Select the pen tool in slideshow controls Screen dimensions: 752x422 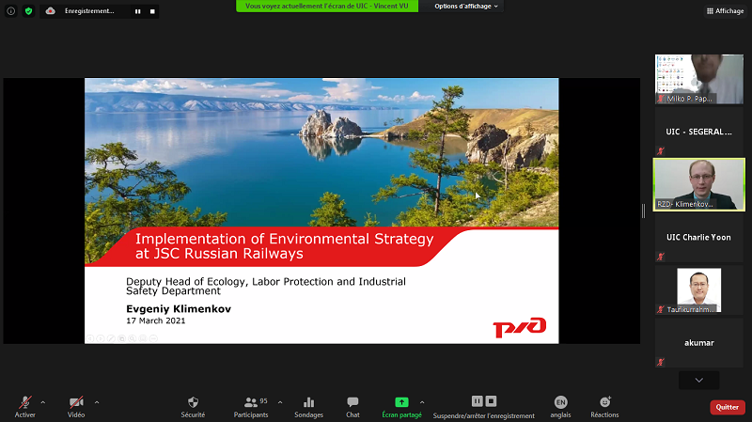coord(111,338)
